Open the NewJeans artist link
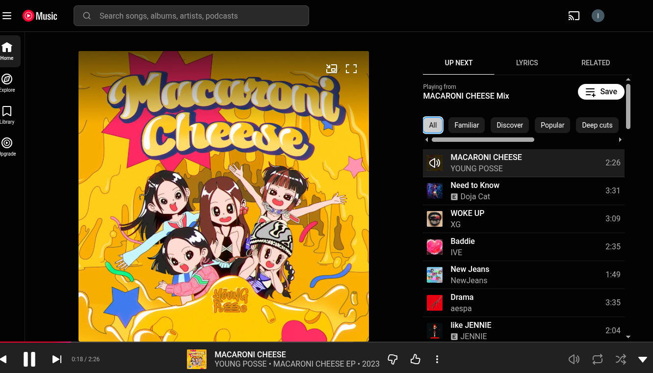The height and width of the screenshot is (373, 653). point(469,280)
